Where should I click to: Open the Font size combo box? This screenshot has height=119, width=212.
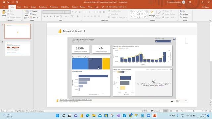click(67, 12)
